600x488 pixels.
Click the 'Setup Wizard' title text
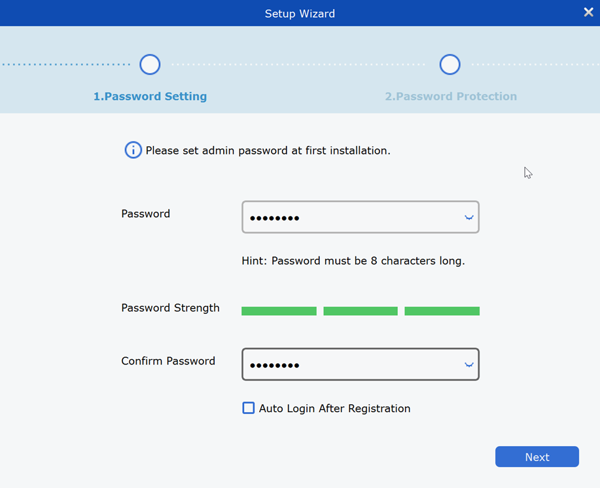(x=300, y=14)
